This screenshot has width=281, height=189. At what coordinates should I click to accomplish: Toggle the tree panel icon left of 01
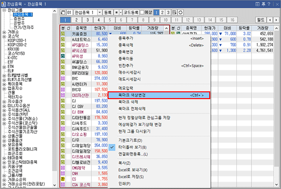[62, 13]
